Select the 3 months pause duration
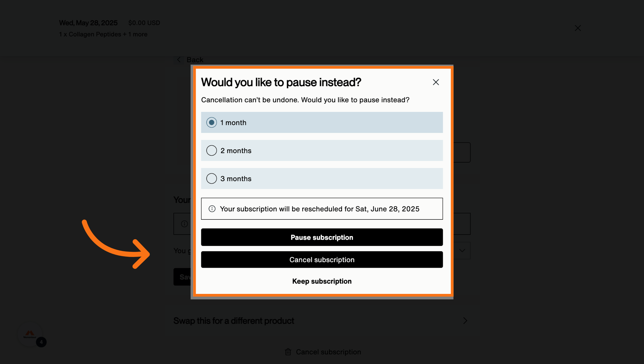 [212, 178]
